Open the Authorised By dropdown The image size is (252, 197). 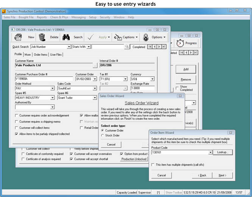pos(52,107)
